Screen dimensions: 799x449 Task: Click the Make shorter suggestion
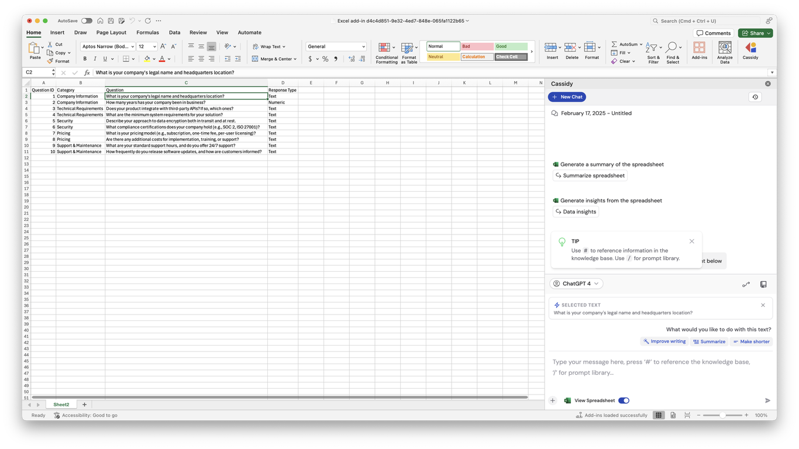coord(751,341)
